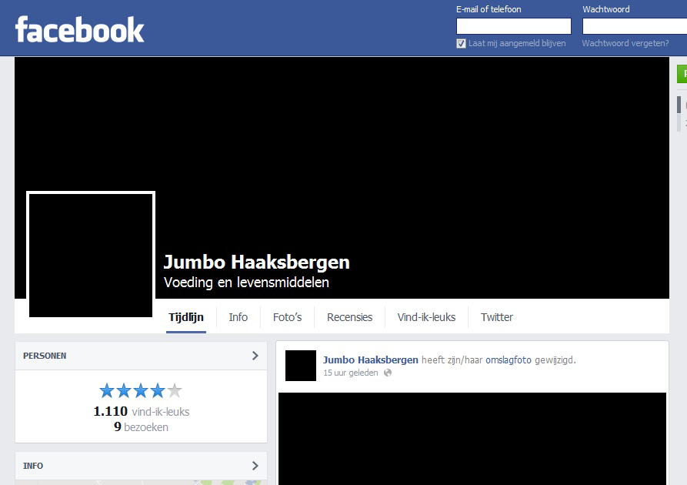Click the star rating in Personen panel
Image resolution: width=687 pixels, height=485 pixels.
(x=141, y=390)
